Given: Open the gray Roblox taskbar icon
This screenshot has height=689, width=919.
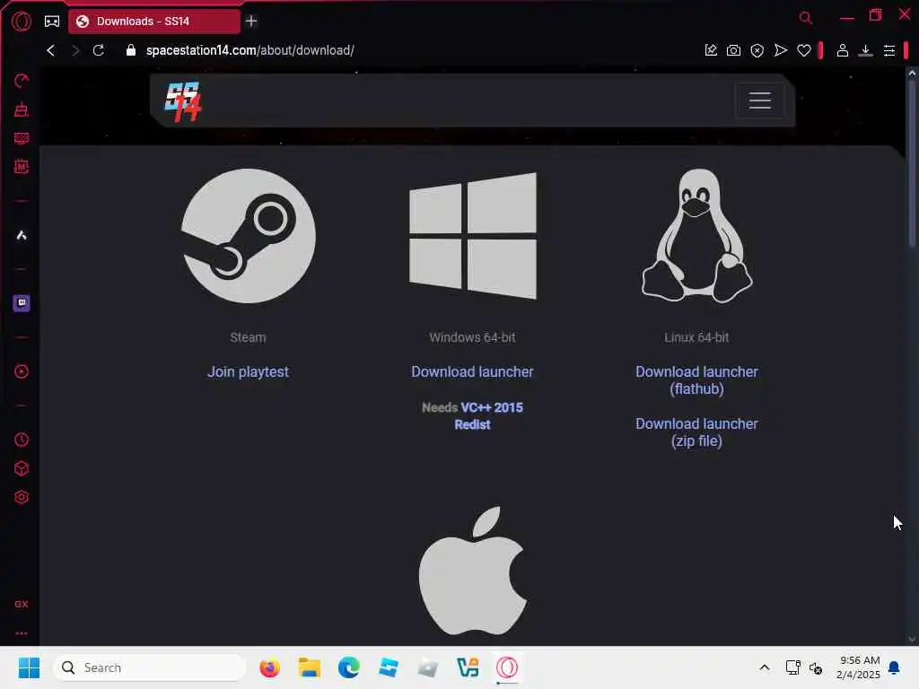Looking at the screenshot, I should pos(428,667).
